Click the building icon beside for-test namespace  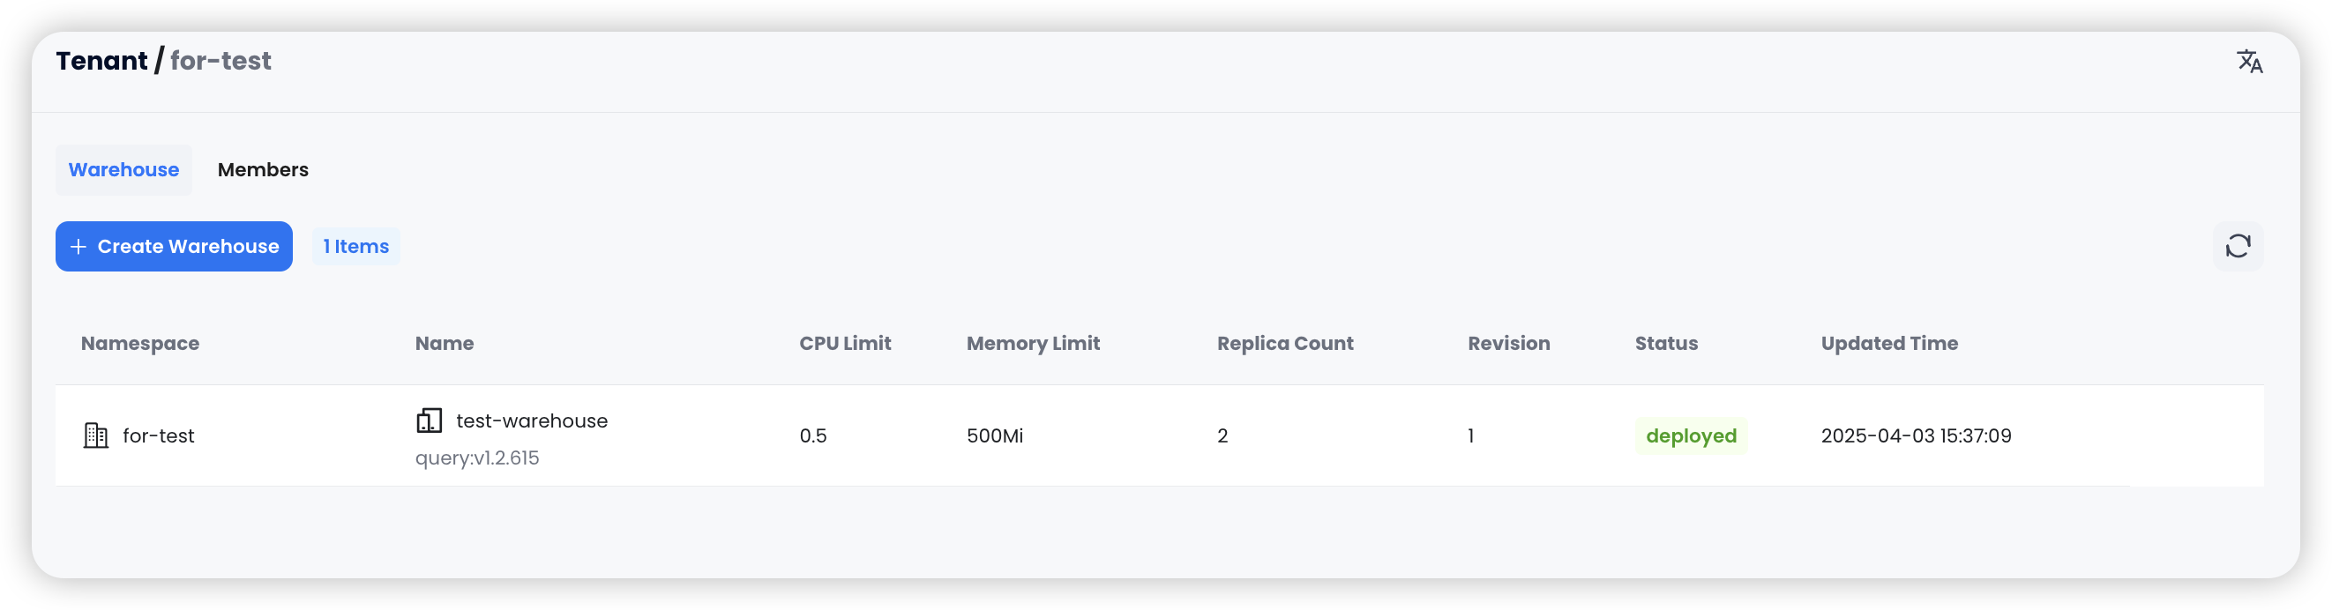[95, 435]
